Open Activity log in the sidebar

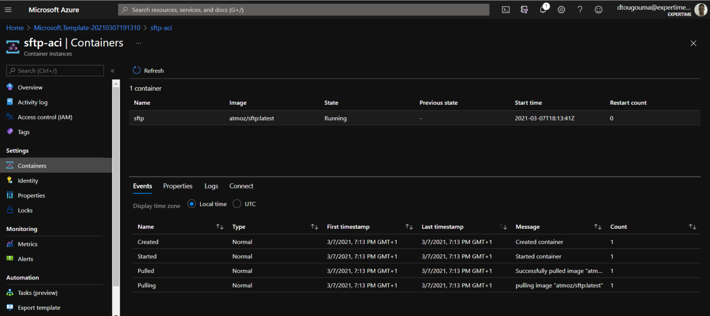(32, 102)
